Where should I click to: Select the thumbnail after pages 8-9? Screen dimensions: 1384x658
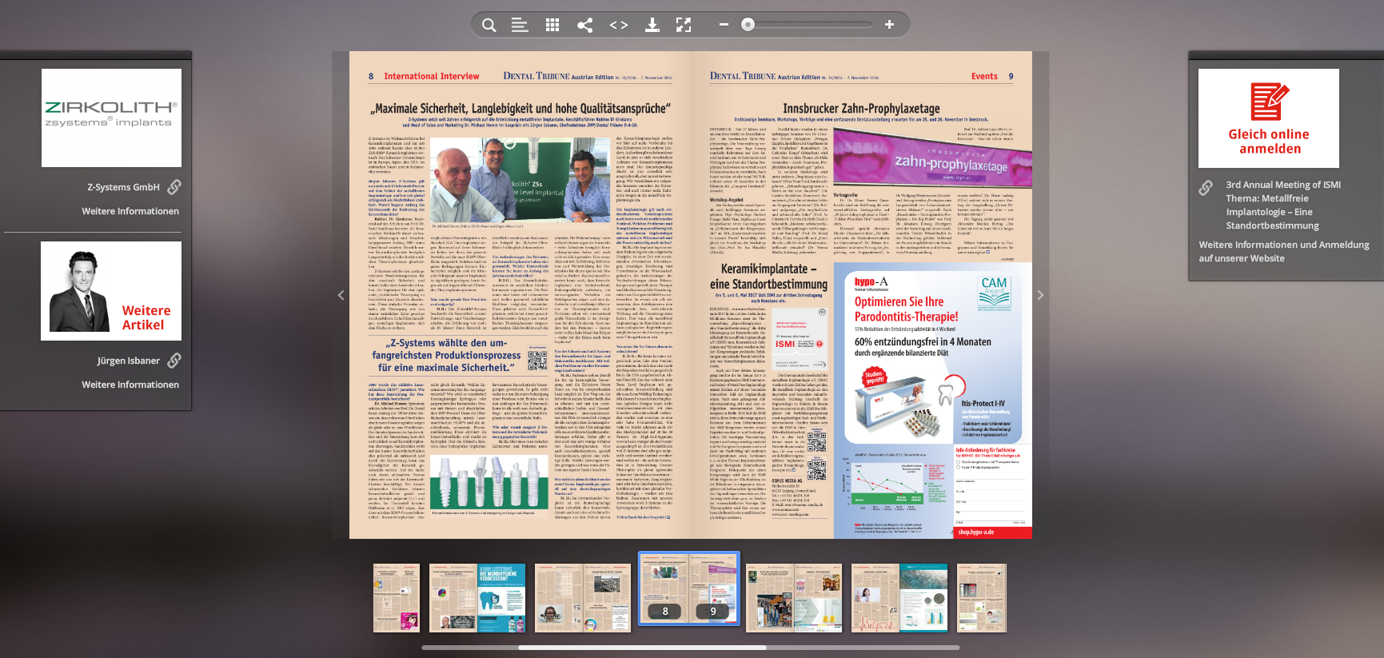click(x=794, y=598)
